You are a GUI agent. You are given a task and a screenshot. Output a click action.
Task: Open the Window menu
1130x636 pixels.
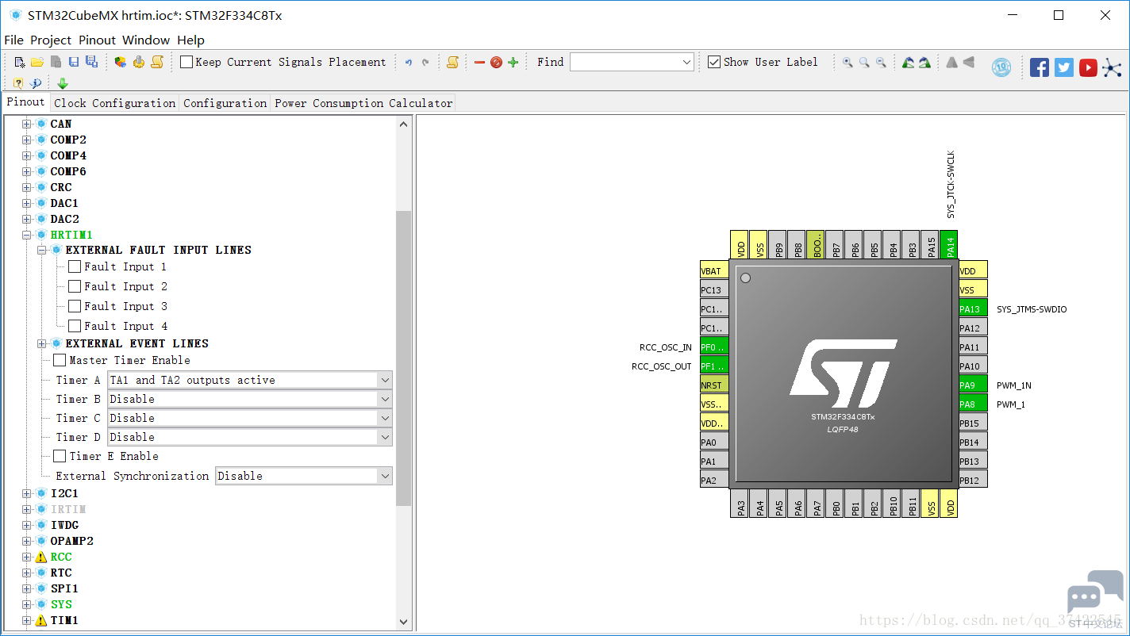point(146,40)
